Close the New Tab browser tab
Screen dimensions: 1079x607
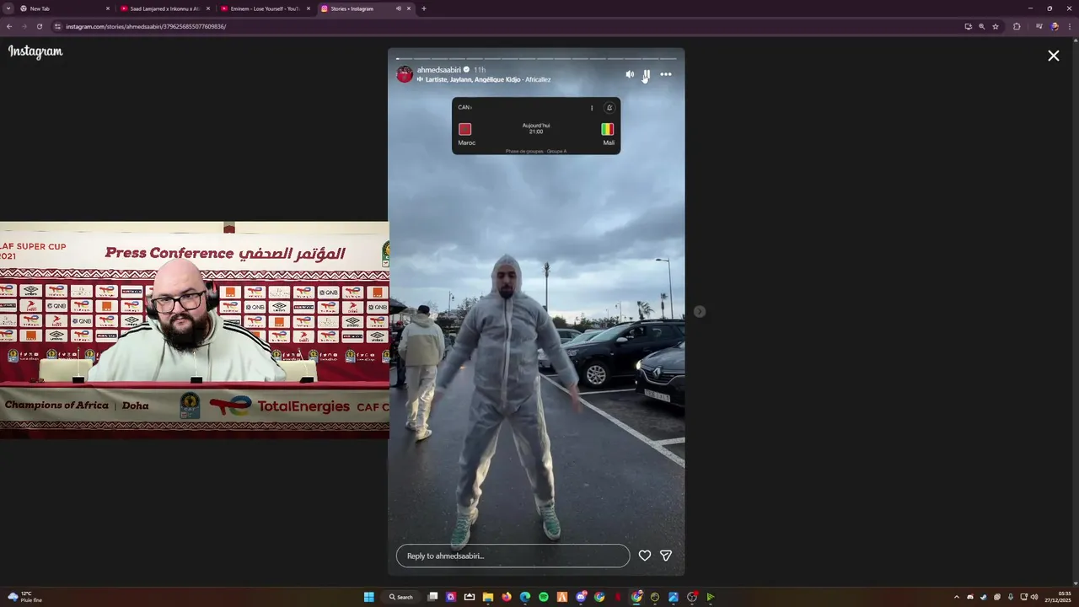(x=108, y=8)
